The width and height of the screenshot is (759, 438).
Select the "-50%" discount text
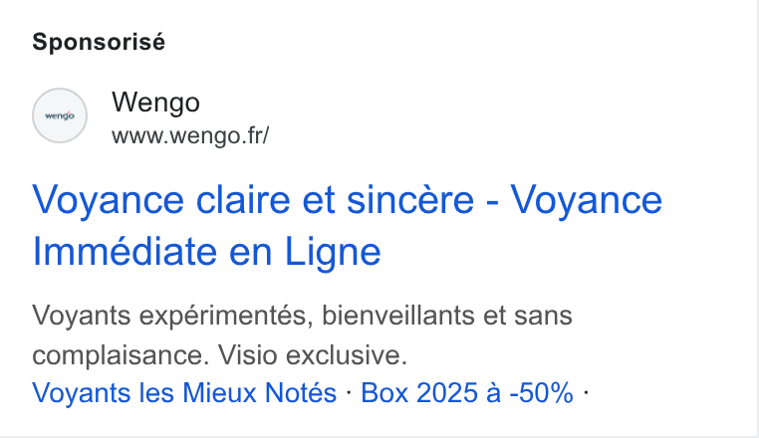pos(541,392)
